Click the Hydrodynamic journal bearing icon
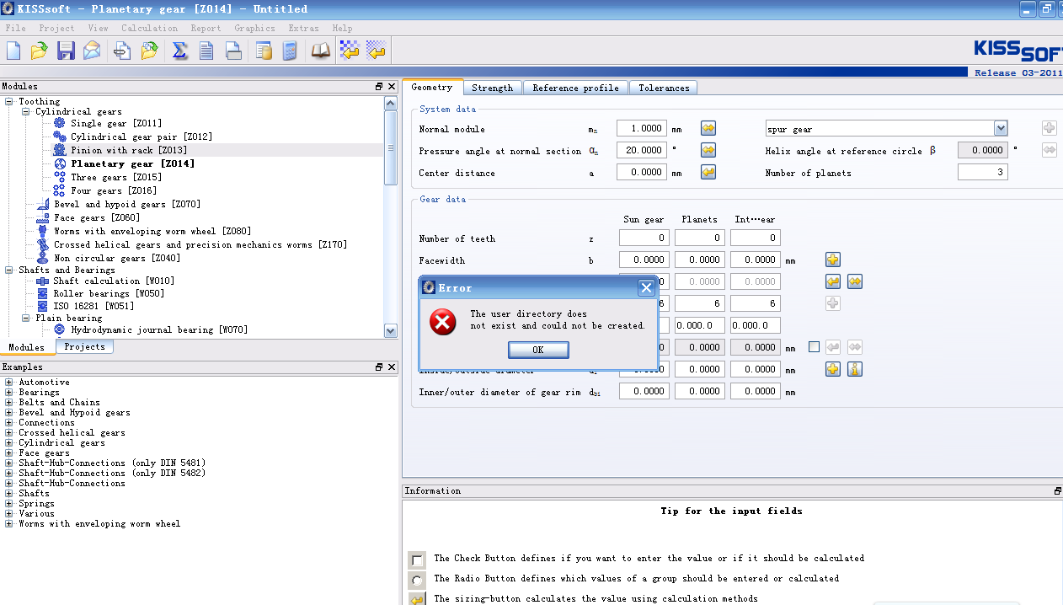Screen dimensions: 1063x605 pyautogui.click(x=60, y=329)
